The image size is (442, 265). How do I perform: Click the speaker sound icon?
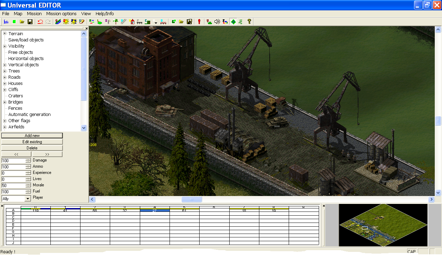[217, 22]
